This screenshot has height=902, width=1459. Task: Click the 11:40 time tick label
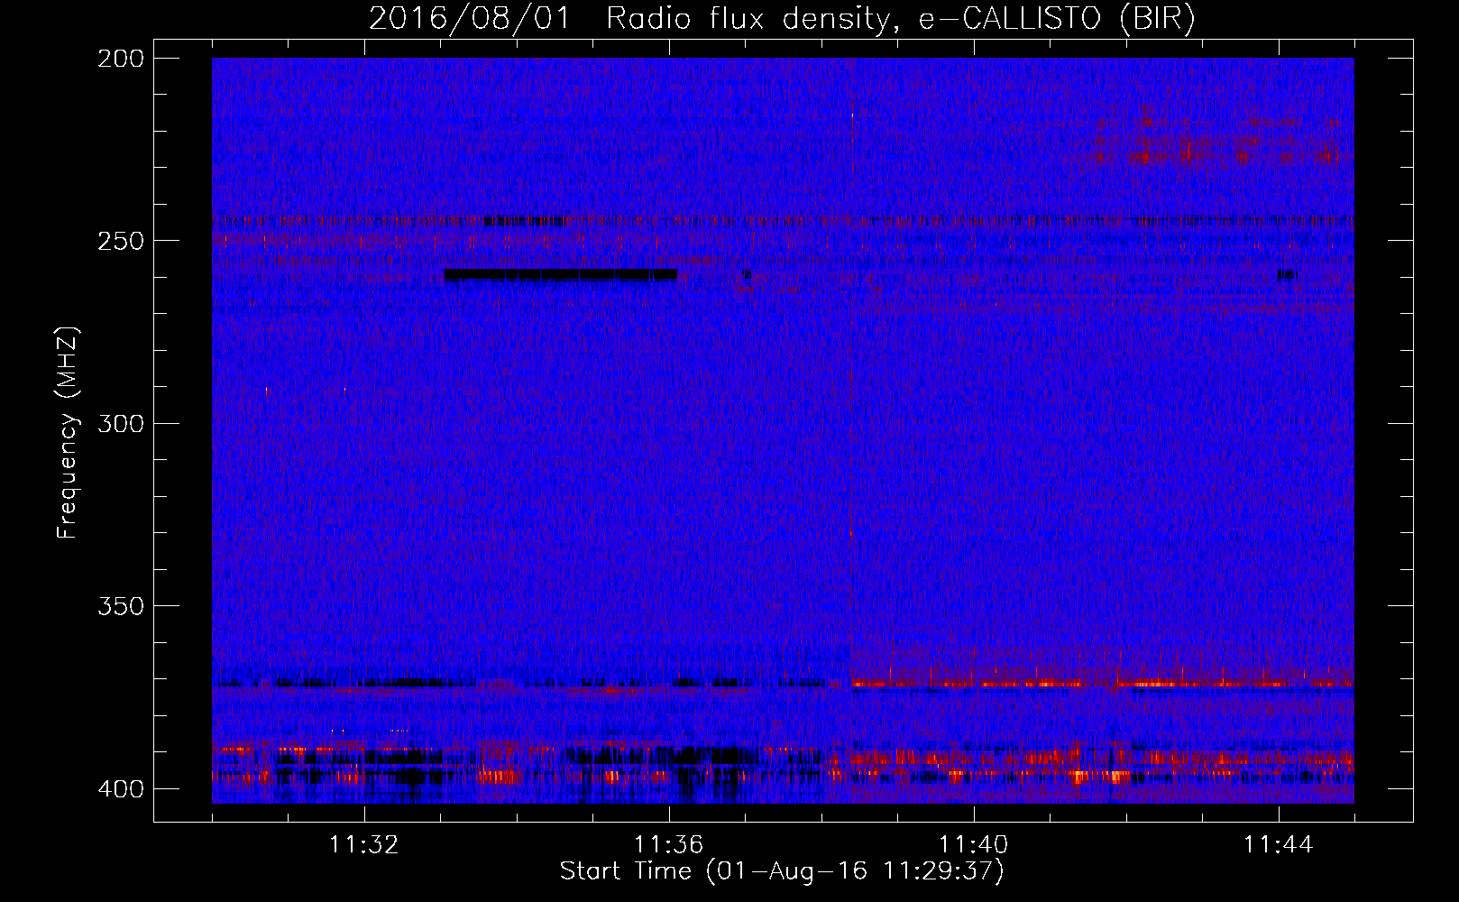tap(974, 845)
